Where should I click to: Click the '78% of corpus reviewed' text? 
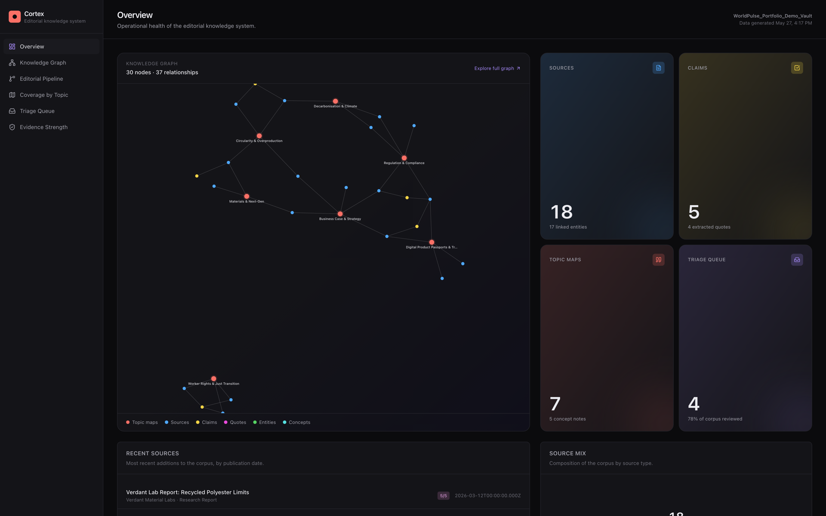[x=715, y=419]
